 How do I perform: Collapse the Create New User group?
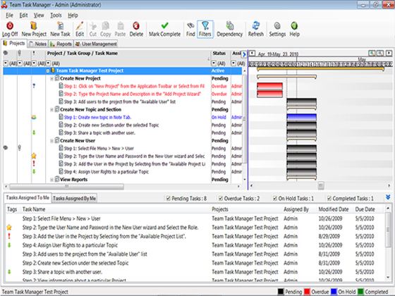click(52, 141)
